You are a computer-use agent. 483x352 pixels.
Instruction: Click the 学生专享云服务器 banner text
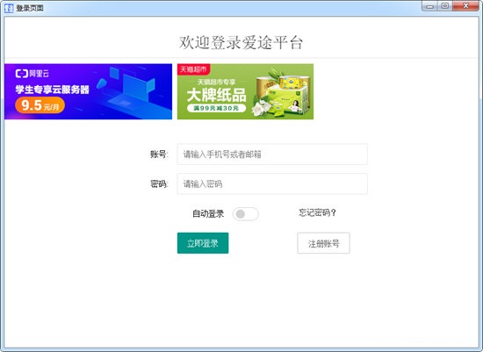(x=53, y=90)
